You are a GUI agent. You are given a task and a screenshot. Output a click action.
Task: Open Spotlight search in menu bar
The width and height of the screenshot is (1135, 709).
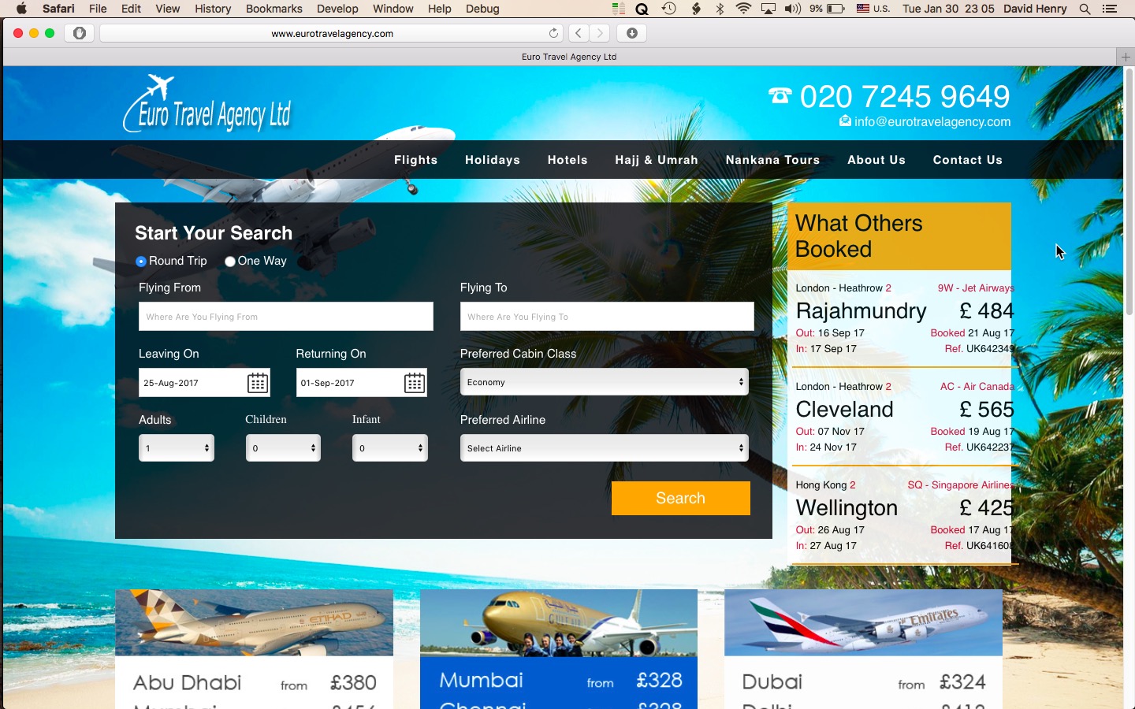tap(1085, 9)
